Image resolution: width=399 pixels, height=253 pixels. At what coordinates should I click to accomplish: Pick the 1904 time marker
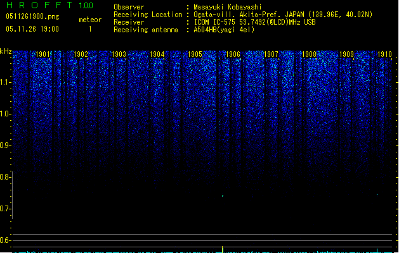157,55
